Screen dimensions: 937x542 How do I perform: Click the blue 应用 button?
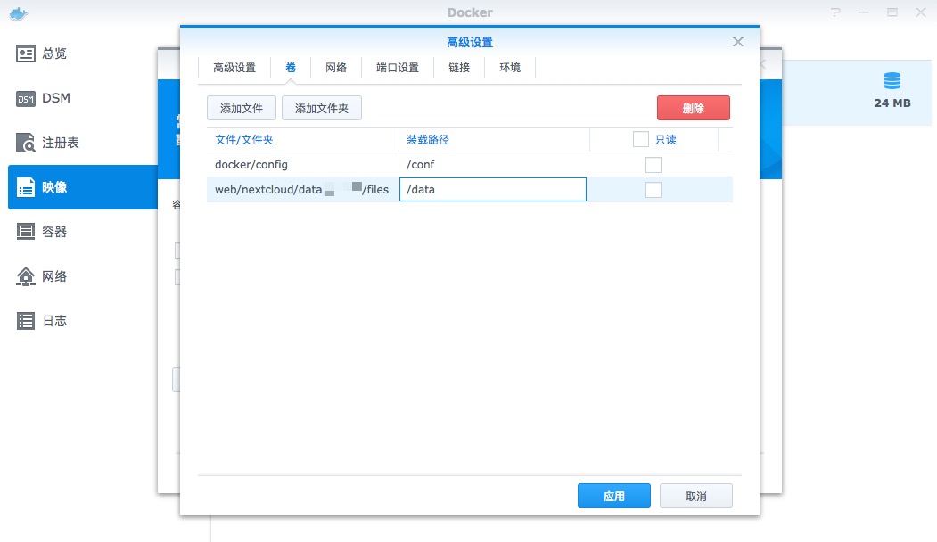pyautogui.click(x=613, y=496)
